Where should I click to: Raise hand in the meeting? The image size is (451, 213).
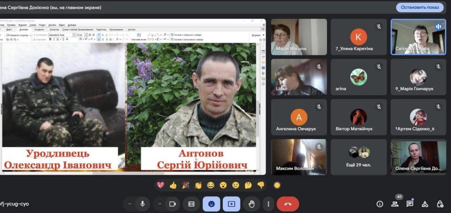click(251, 204)
